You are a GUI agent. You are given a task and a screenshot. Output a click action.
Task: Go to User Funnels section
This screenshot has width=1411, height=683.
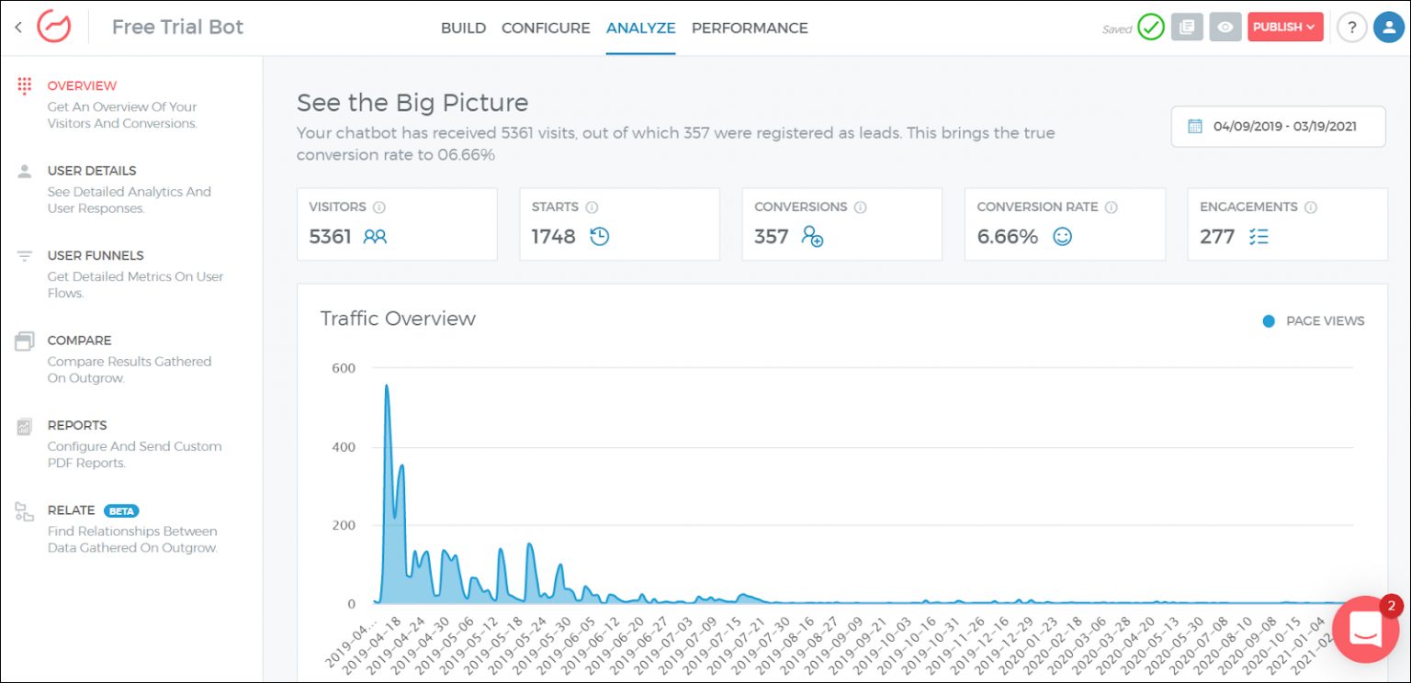[x=96, y=256]
